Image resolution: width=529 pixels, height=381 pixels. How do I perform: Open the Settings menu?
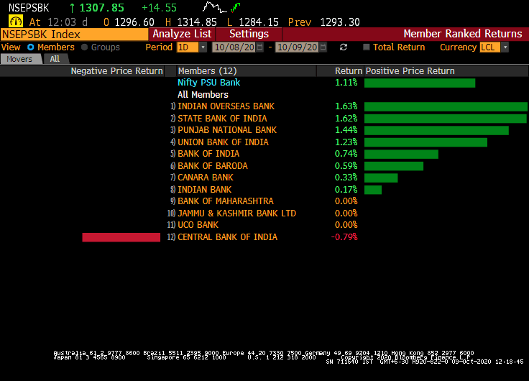click(x=249, y=34)
